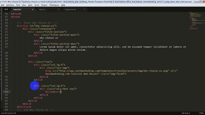This screenshot has width=205, height=115.
Task: Open the Preferences menu
Action: tap(54, 5)
